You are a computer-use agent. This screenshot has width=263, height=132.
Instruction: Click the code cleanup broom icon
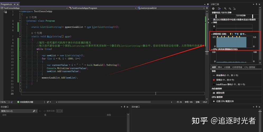(48, 102)
